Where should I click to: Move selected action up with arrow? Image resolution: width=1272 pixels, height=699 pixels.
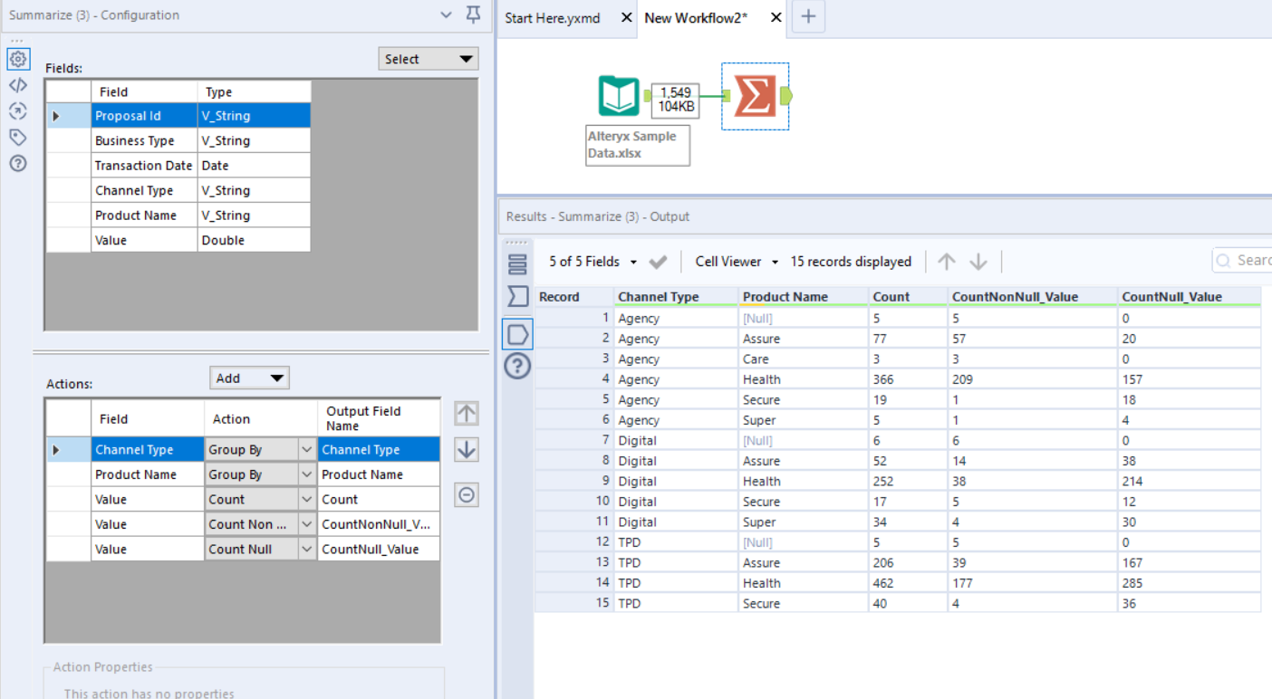tap(467, 414)
